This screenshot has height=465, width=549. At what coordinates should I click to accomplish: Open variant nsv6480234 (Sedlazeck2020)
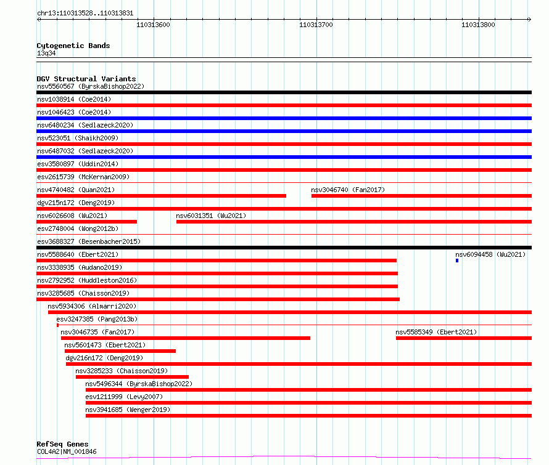pyautogui.click(x=85, y=125)
